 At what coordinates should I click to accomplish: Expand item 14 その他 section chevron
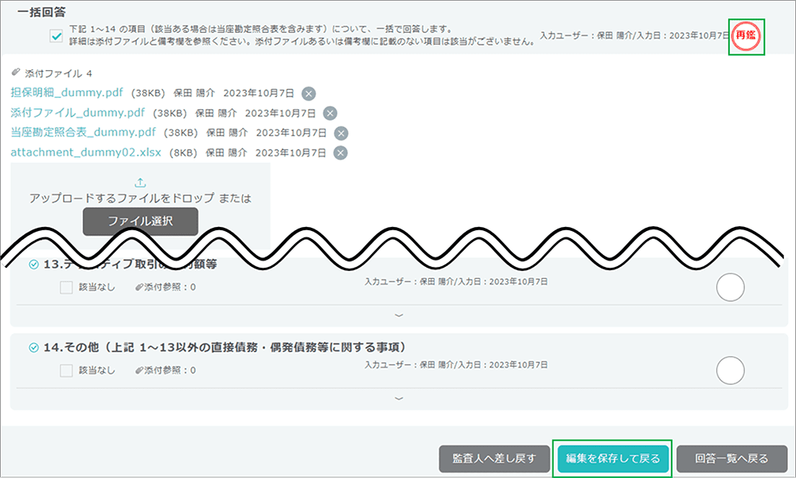pyautogui.click(x=399, y=398)
